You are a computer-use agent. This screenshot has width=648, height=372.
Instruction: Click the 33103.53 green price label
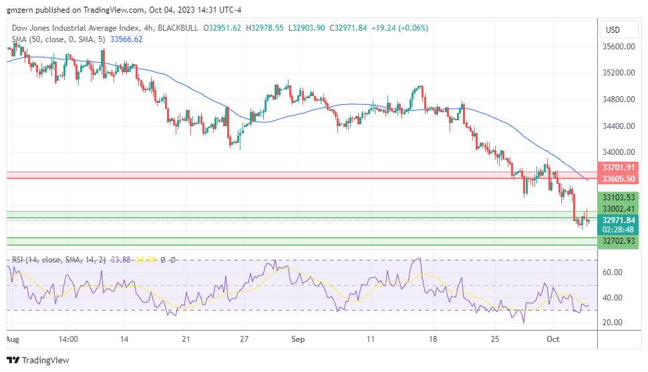pyautogui.click(x=618, y=197)
